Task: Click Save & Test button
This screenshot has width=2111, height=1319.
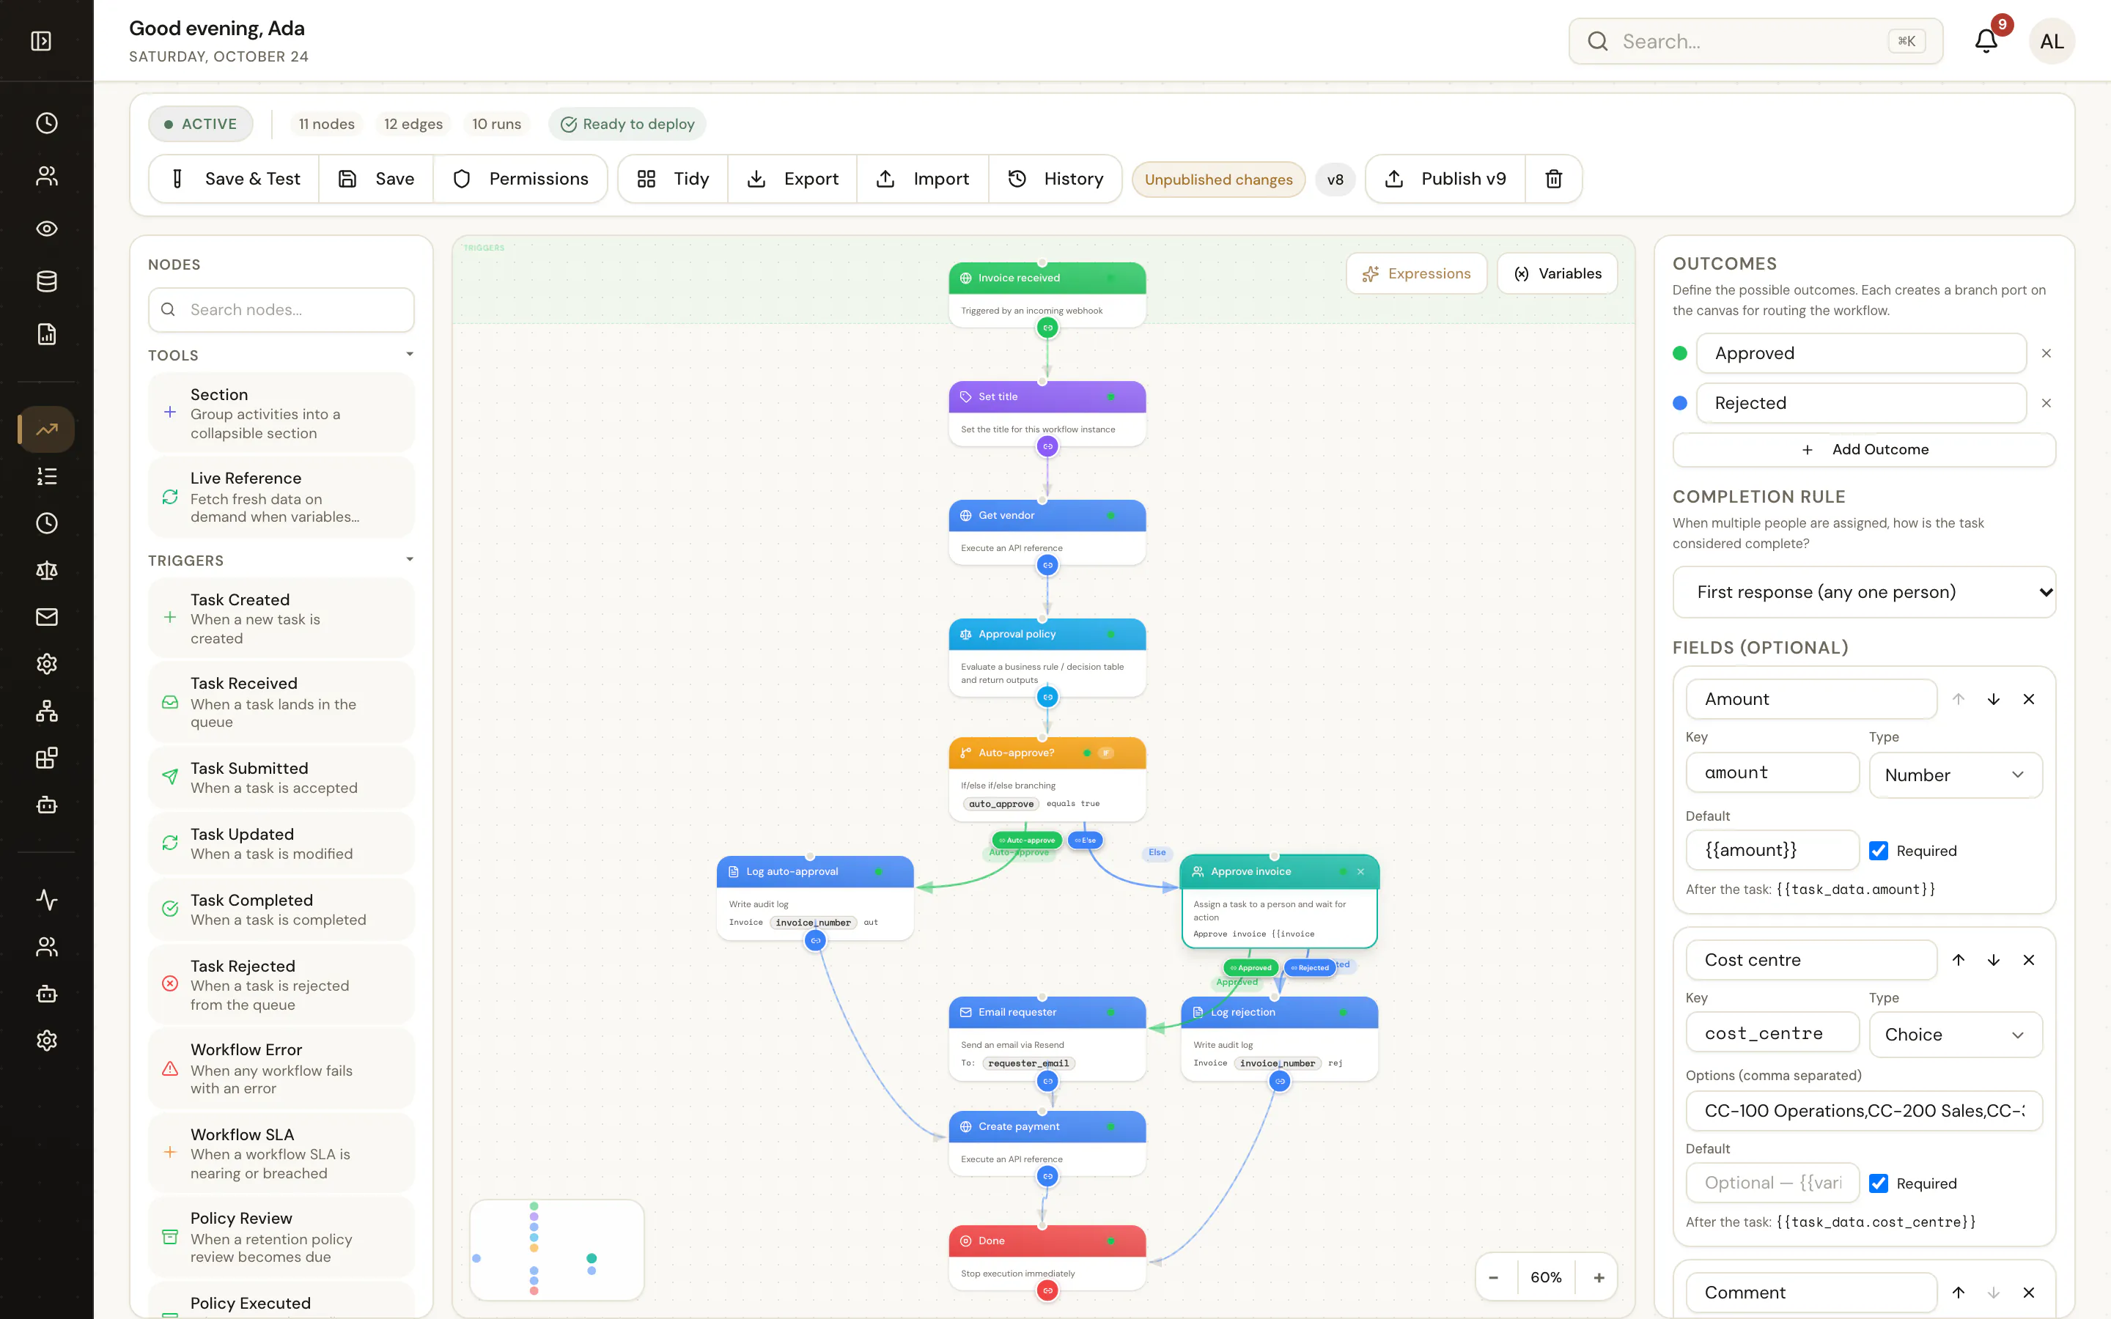Action: (235, 179)
